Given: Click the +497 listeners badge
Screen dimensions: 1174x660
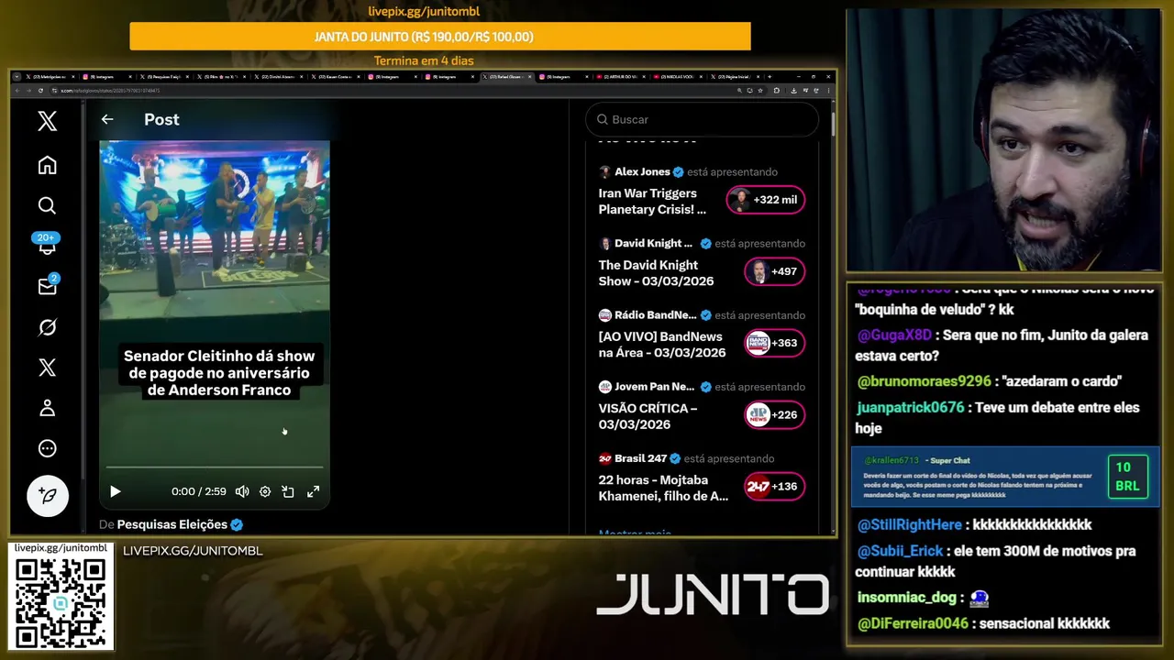Looking at the screenshot, I should 774,271.
